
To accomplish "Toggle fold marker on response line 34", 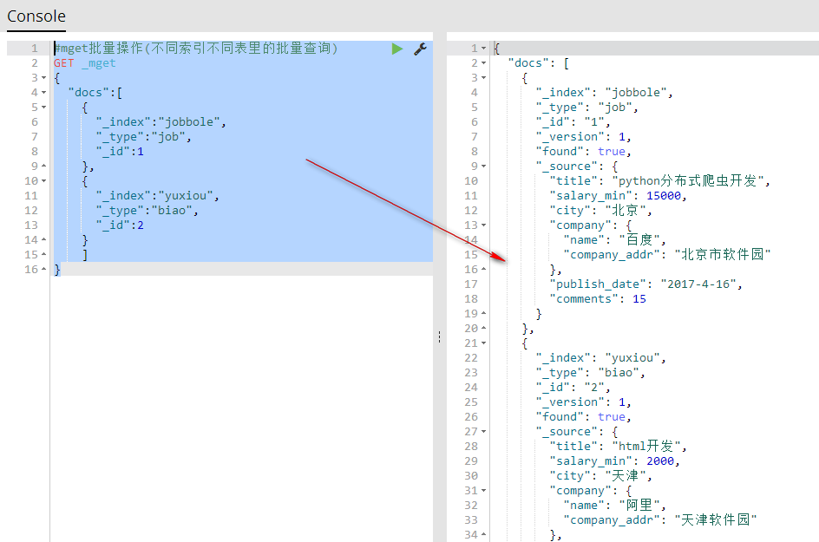I will (x=483, y=534).
